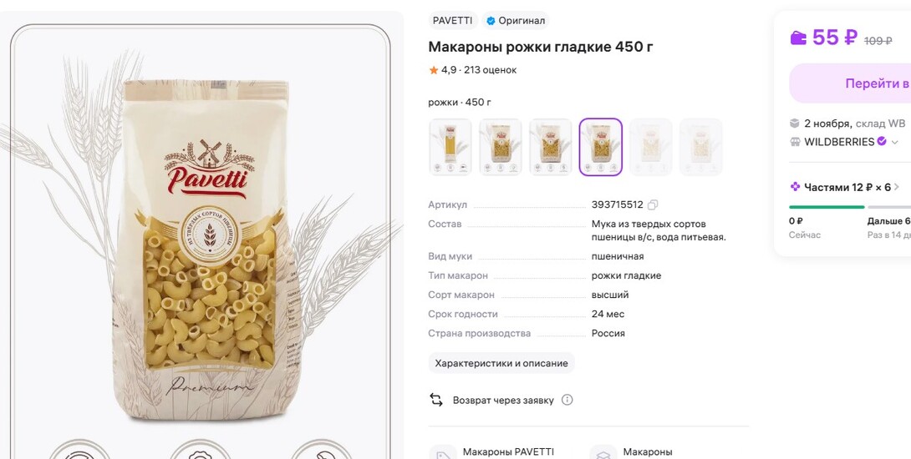Copy the article number 393715512
Viewport: 911px width, 459px height.
(653, 204)
